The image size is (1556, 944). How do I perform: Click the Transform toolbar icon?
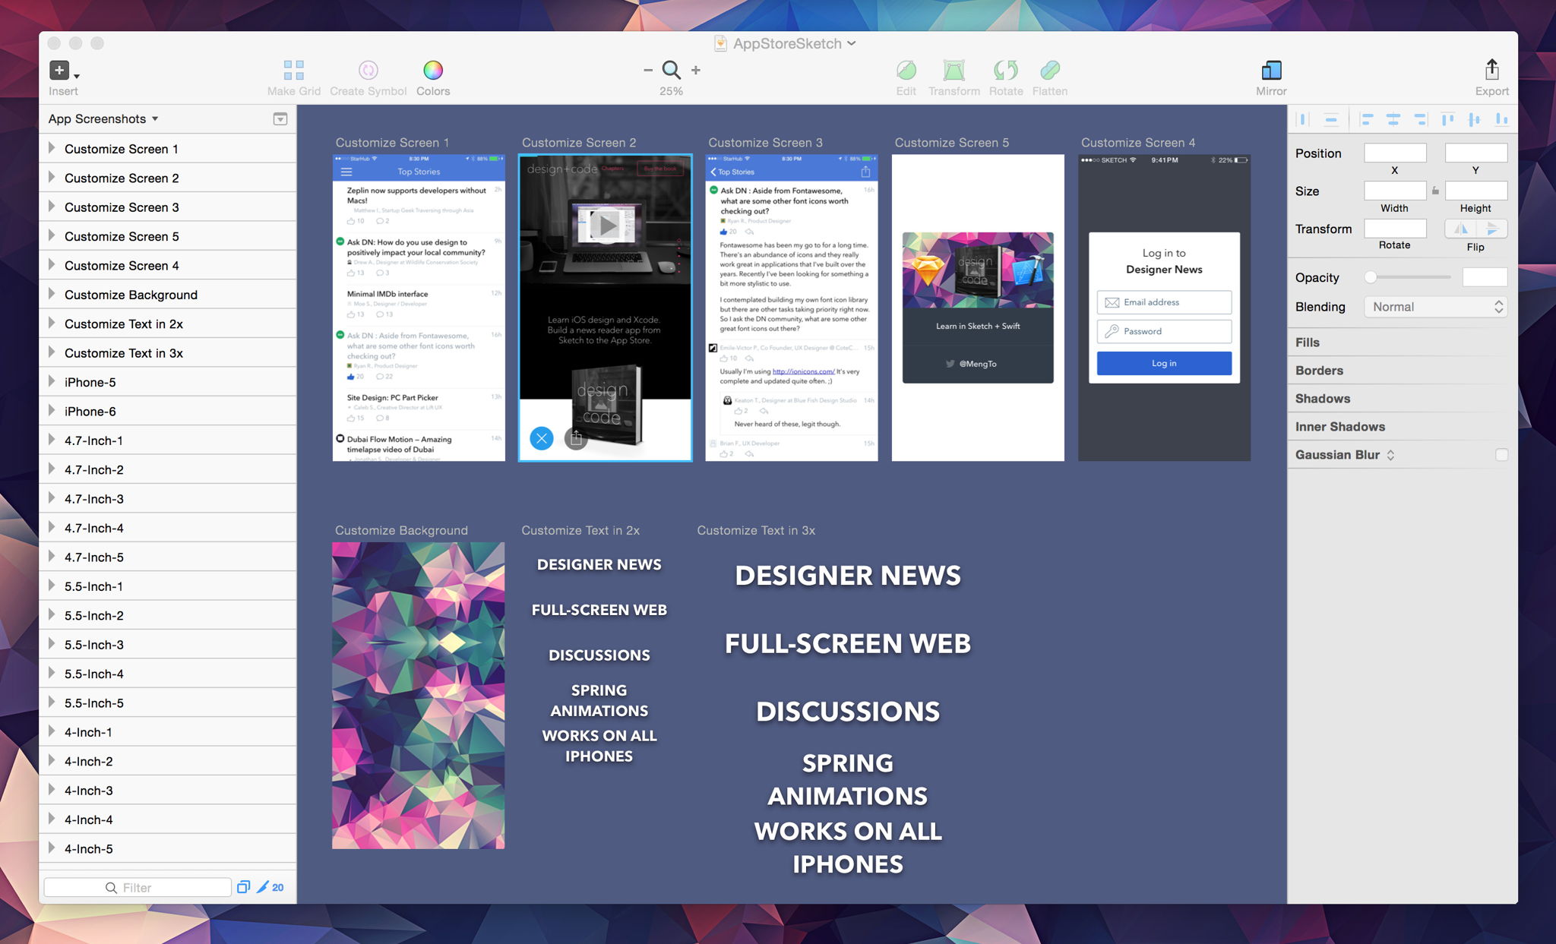954,71
